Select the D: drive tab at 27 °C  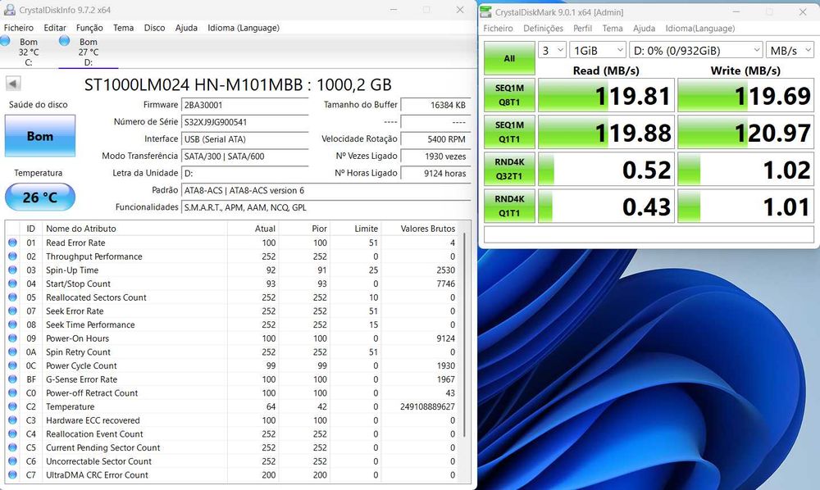[x=89, y=52]
